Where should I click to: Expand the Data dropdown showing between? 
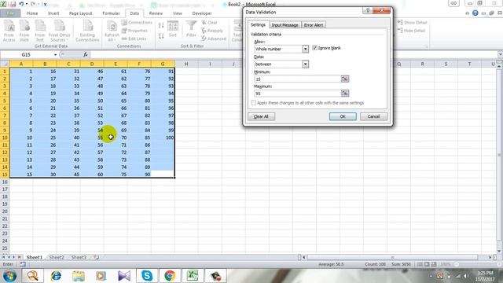(305, 64)
